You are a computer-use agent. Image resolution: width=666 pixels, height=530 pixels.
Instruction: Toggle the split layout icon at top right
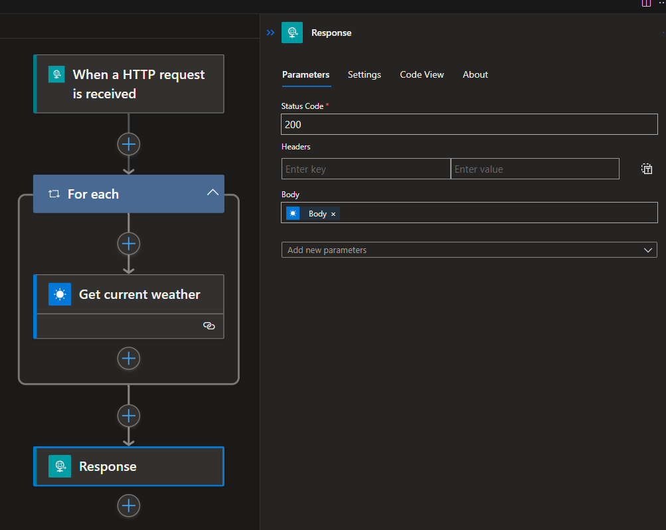tap(646, 3)
